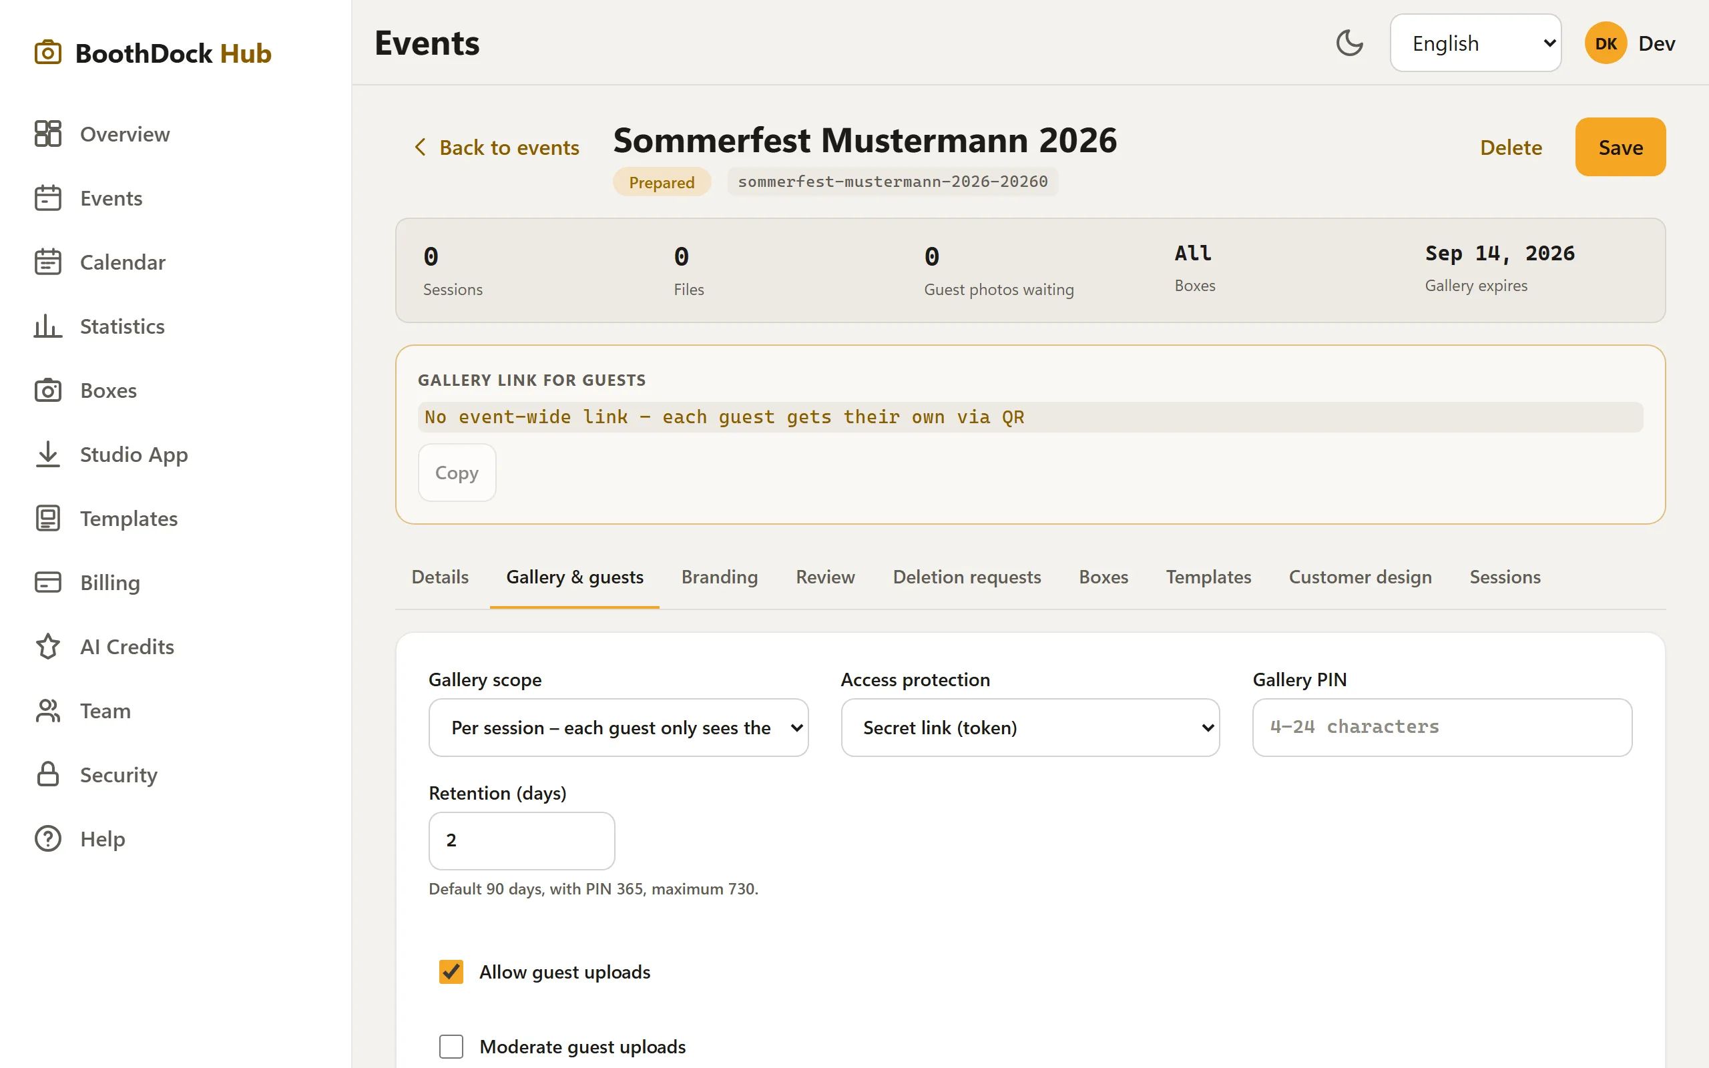The width and height of the screenshot is (1709, 1068).
Task: Open the language selector dropdown
Action: [x=1475, y=43]
